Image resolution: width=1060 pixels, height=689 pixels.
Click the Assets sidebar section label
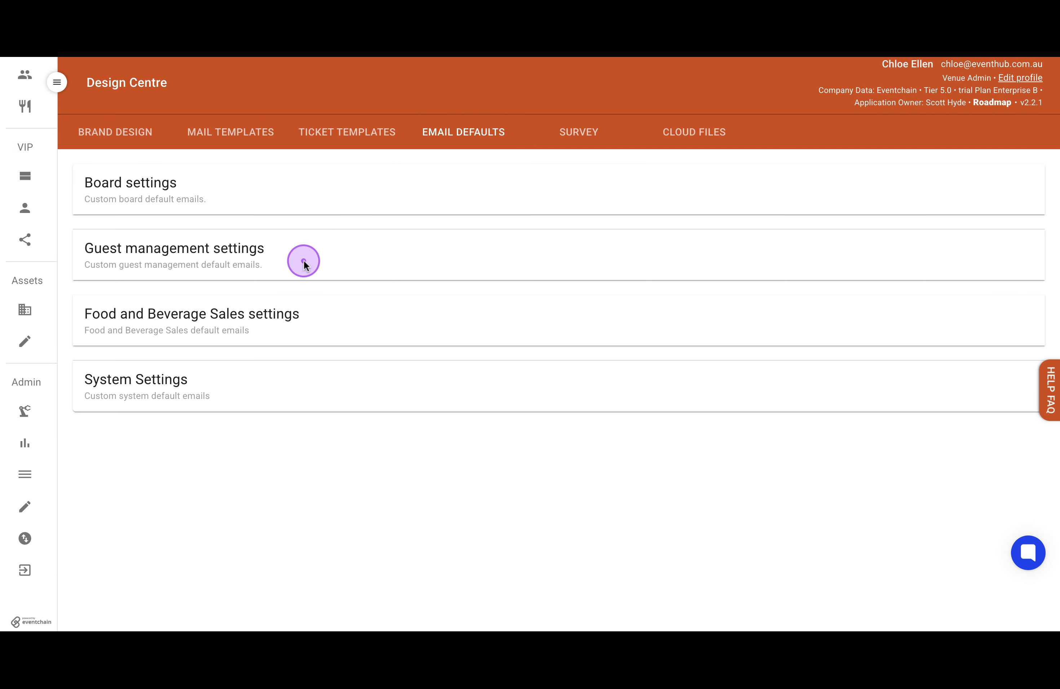(27, 281)
